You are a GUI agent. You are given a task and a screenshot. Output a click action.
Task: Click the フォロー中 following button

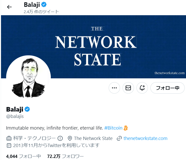[167, 88]
